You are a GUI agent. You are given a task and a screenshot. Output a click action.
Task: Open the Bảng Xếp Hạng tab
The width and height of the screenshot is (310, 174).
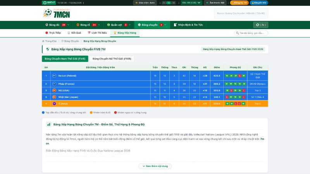(125, 33)
